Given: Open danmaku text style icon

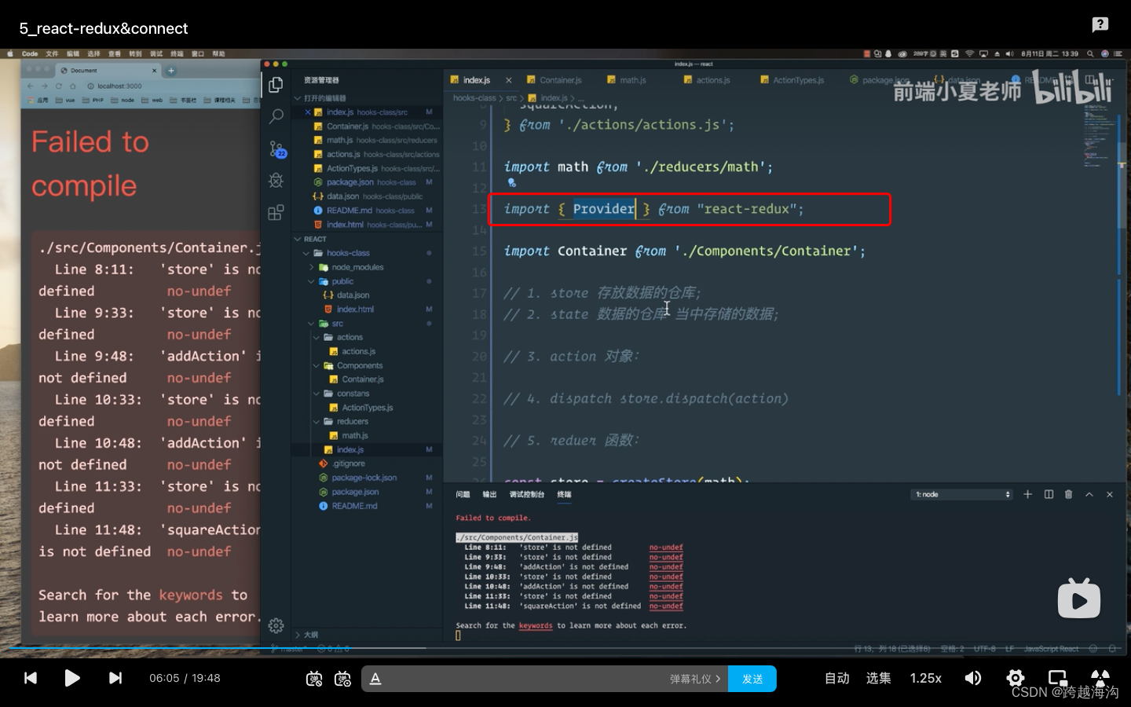Looking at the screenshot, I should pyautogui.click(x=375, y=679).
